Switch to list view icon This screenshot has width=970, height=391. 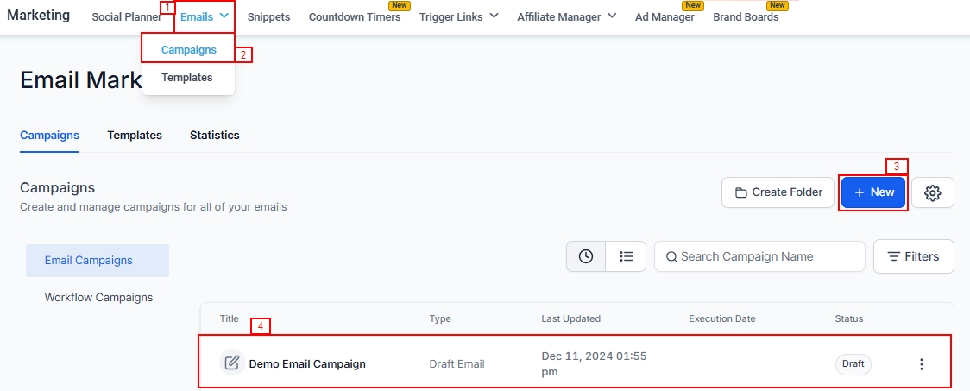tap(627, 256)
